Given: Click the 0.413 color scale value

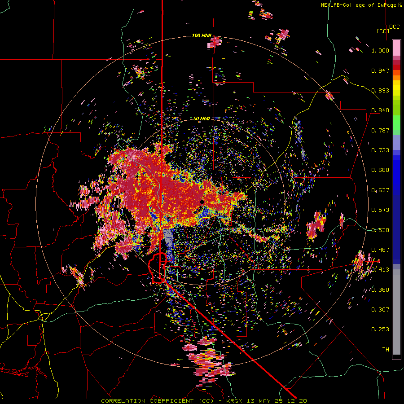Looking at the screenshot, I should coord(380,270).
